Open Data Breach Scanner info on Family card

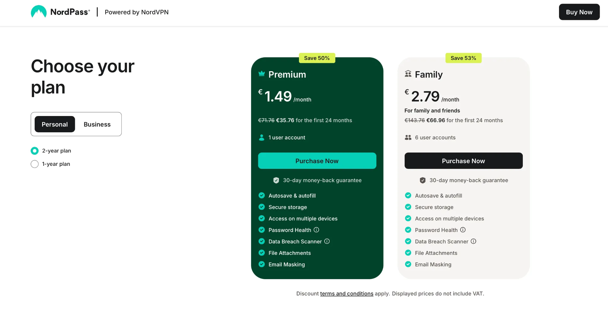(x=474, y=241)
